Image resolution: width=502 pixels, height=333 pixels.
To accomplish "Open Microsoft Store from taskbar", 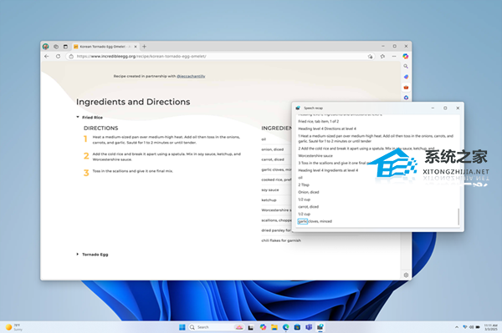I will point(297,327).
